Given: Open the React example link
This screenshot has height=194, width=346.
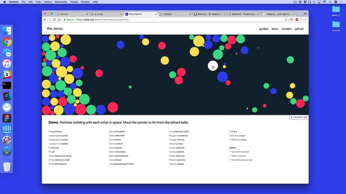Looking at the screenshot, I should [x=239, y=156].
